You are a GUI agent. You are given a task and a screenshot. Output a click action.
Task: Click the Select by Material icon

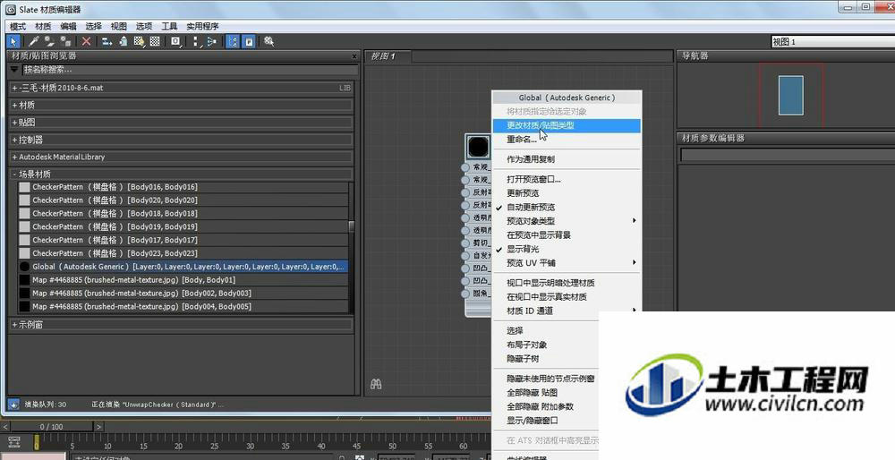268,41
